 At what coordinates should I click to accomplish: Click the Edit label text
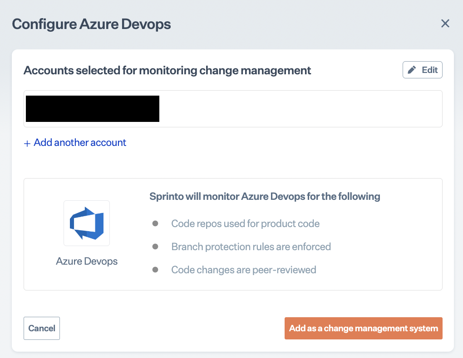click(x=430, y=70)
